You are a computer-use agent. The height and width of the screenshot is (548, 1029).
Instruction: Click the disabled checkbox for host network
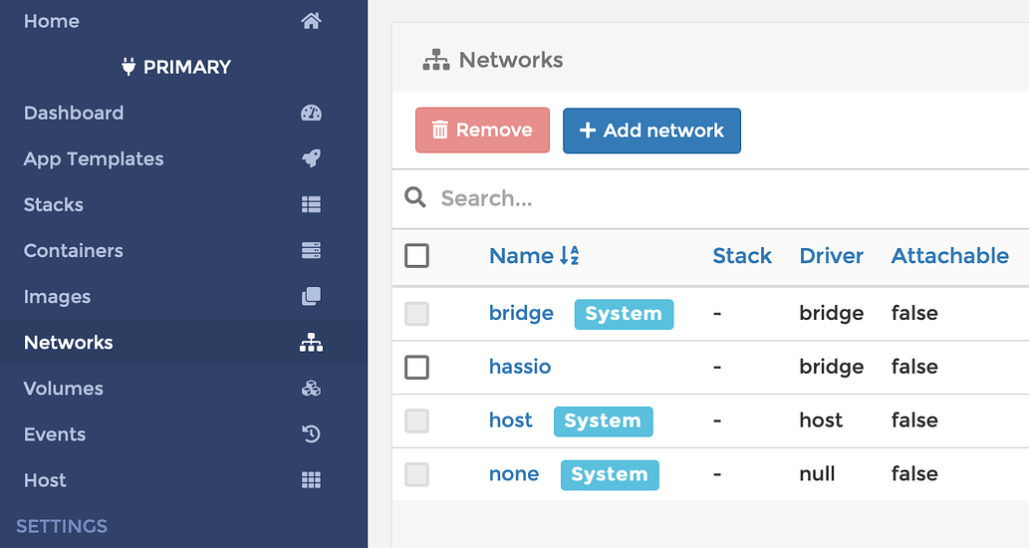click(416, 420)
